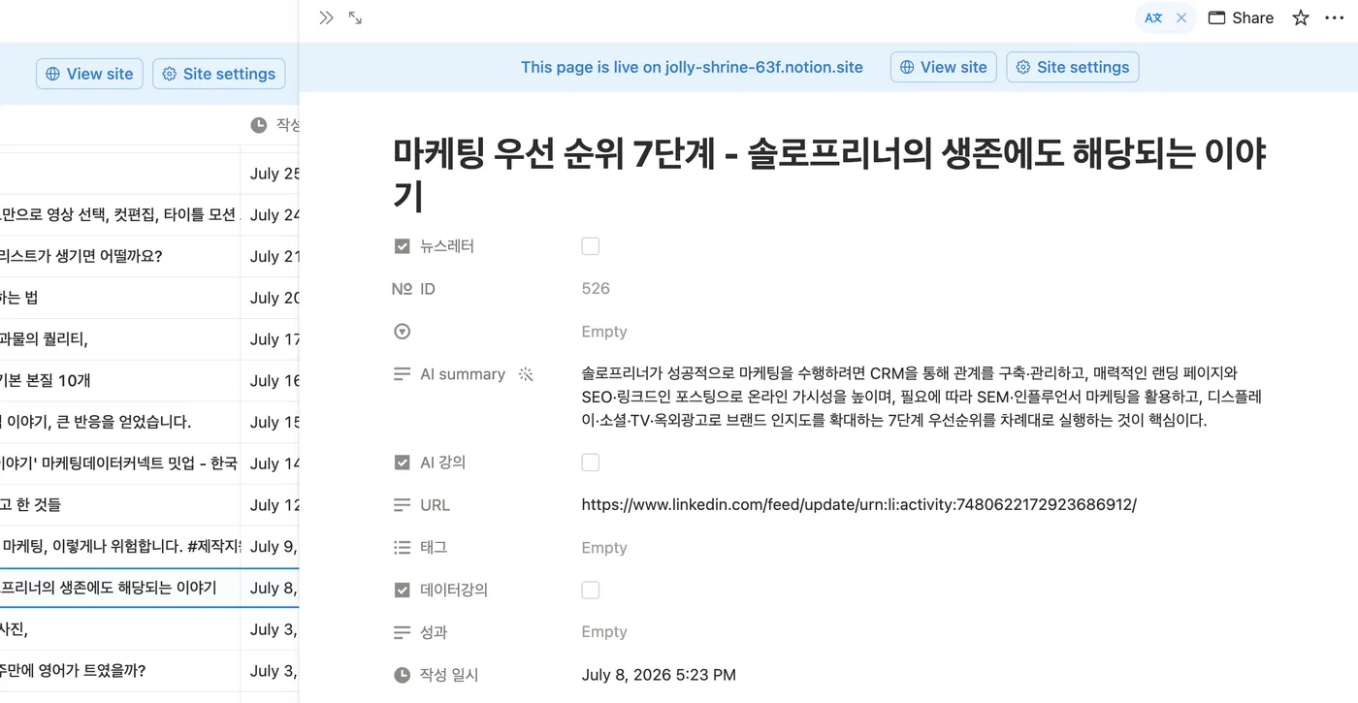This screenshot has width=1358, height=703.
Task: Click the July 17 date cell
Action: click(x=270, y=339)
